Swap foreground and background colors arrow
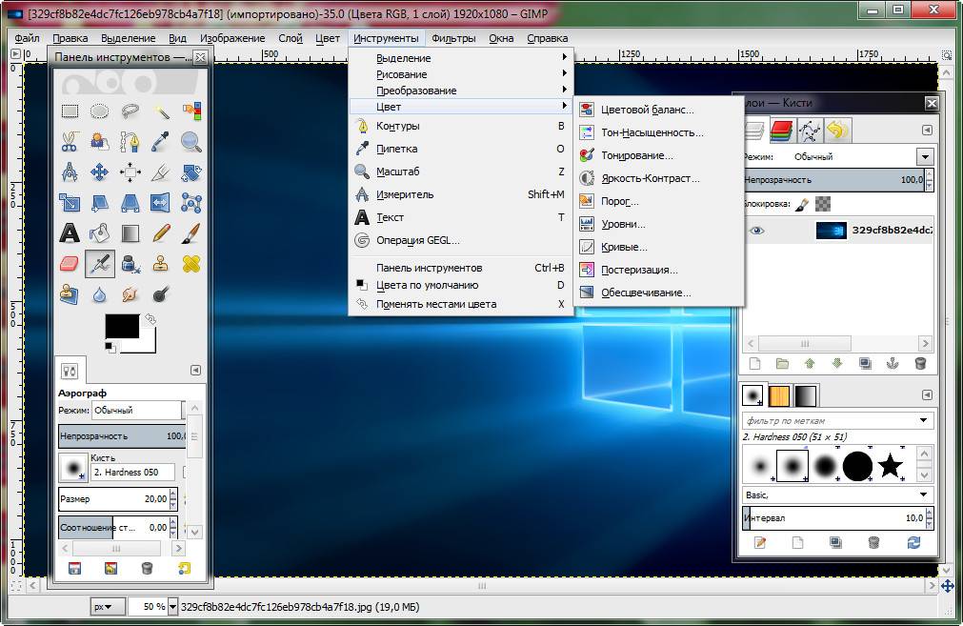The height and width of the screenshot is (626, 963). pos(150,319)
